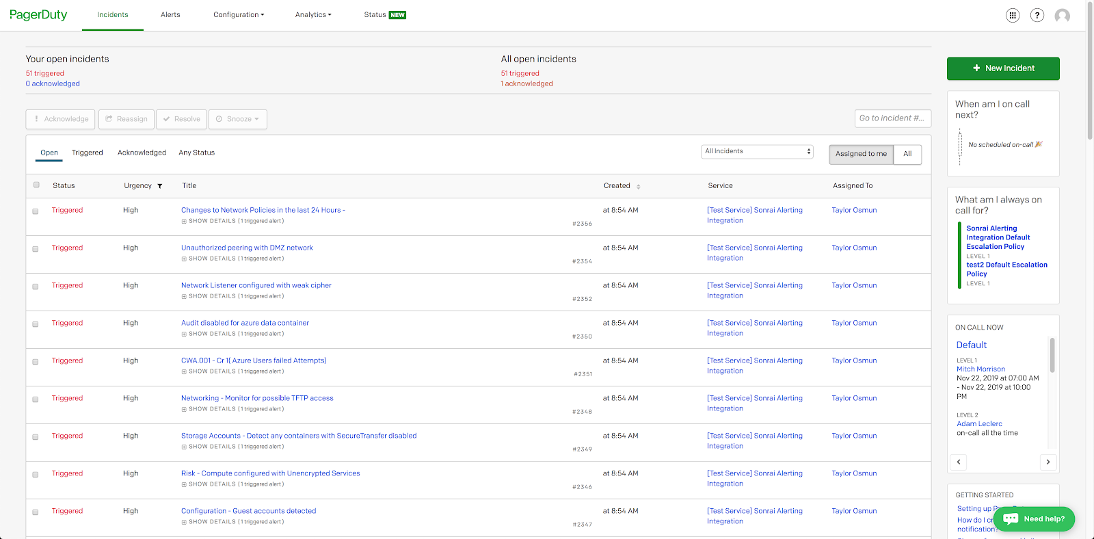Click the Service column header
1094x539 pixels.
(720, 185)
